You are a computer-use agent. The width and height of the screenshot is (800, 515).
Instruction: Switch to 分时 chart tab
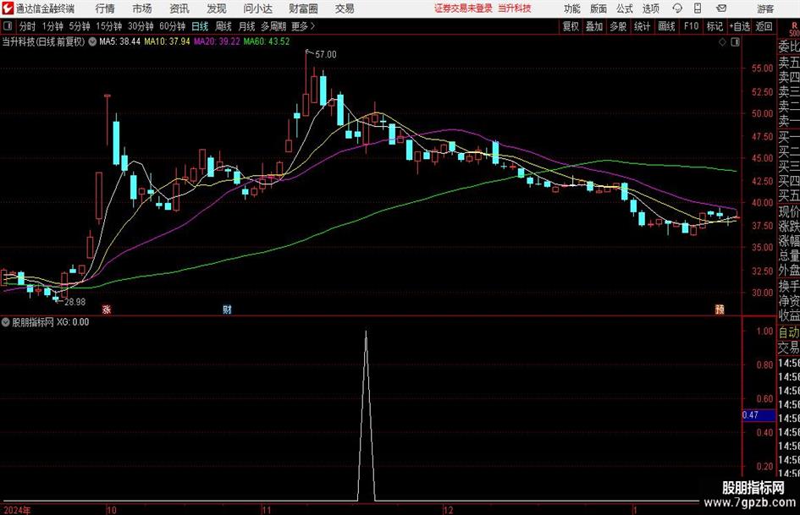pos(27,26)
